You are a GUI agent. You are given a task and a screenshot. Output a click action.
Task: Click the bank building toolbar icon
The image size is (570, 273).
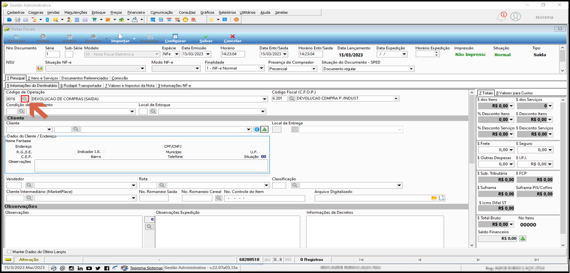[x=77, y=20]
